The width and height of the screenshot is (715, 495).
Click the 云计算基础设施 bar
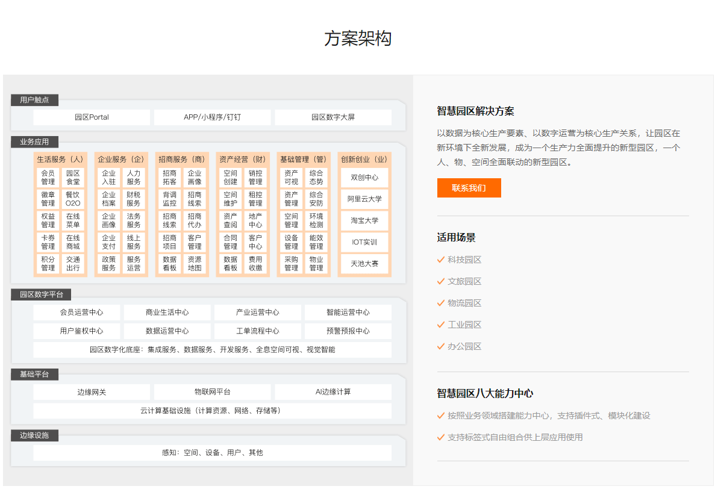click(x=212, y=411)
